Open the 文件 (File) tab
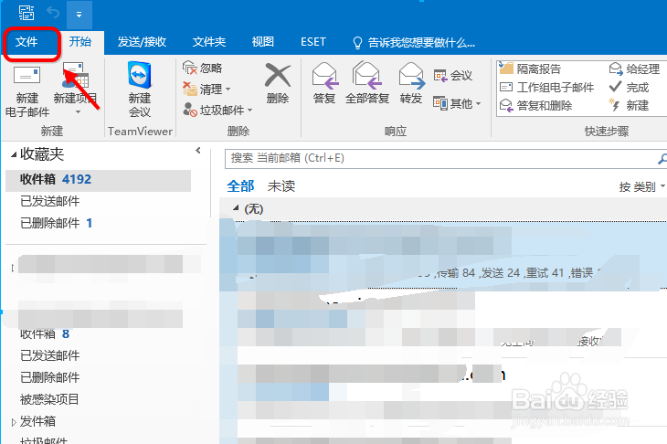667x444 pixels. (26, 42)
